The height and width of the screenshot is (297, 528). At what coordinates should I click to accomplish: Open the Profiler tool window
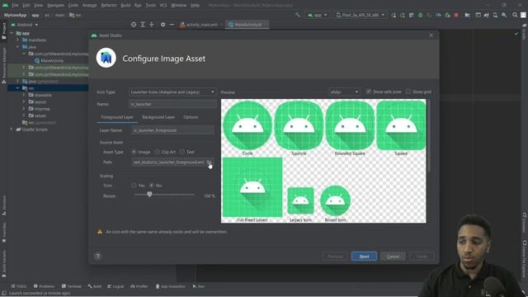pyautogui.click(x=139, y=286)
